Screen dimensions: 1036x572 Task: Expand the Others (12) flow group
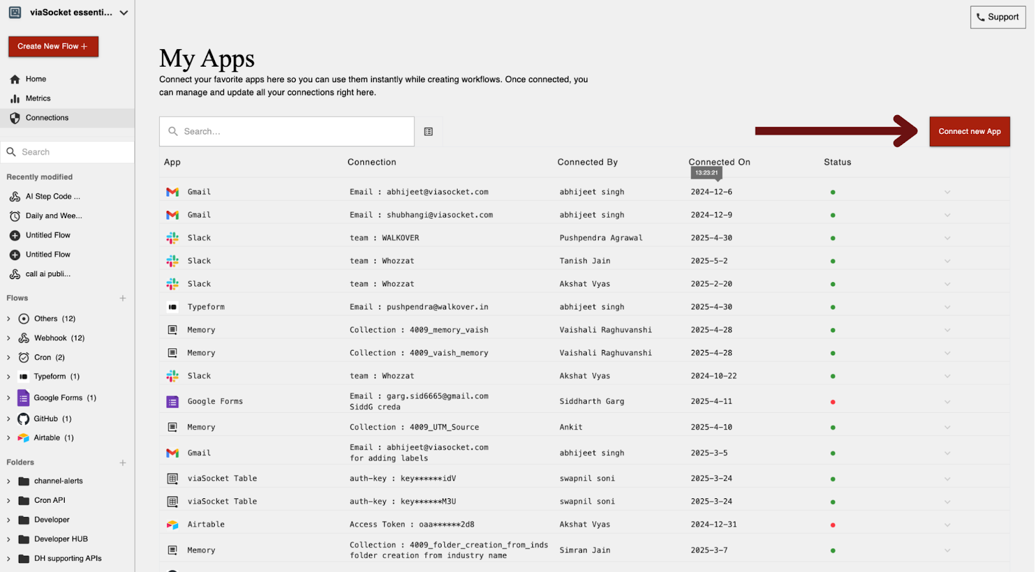coord(8,319)
